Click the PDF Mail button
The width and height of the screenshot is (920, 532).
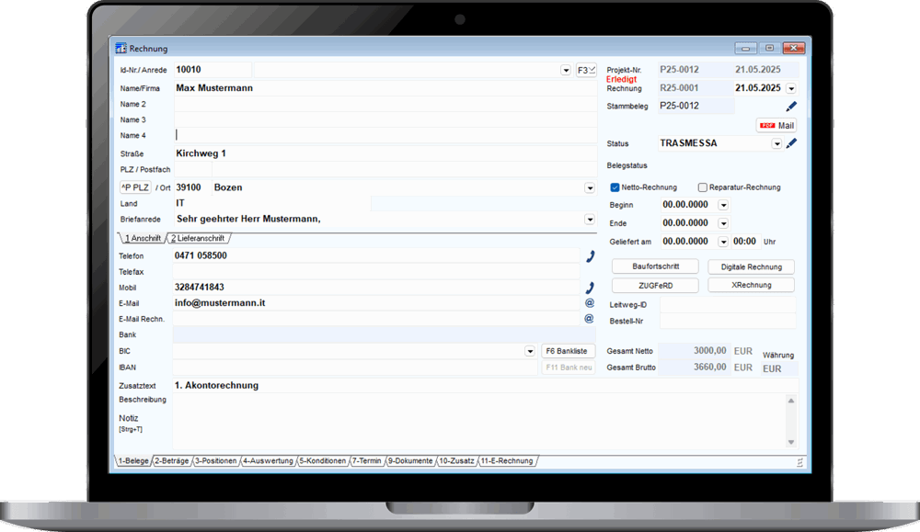776,125
